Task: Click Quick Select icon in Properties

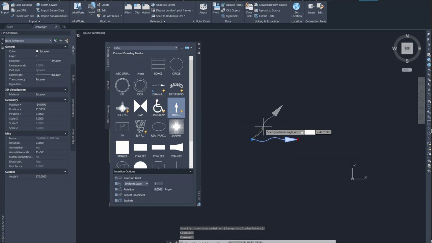Action: (x=66, y=40)
